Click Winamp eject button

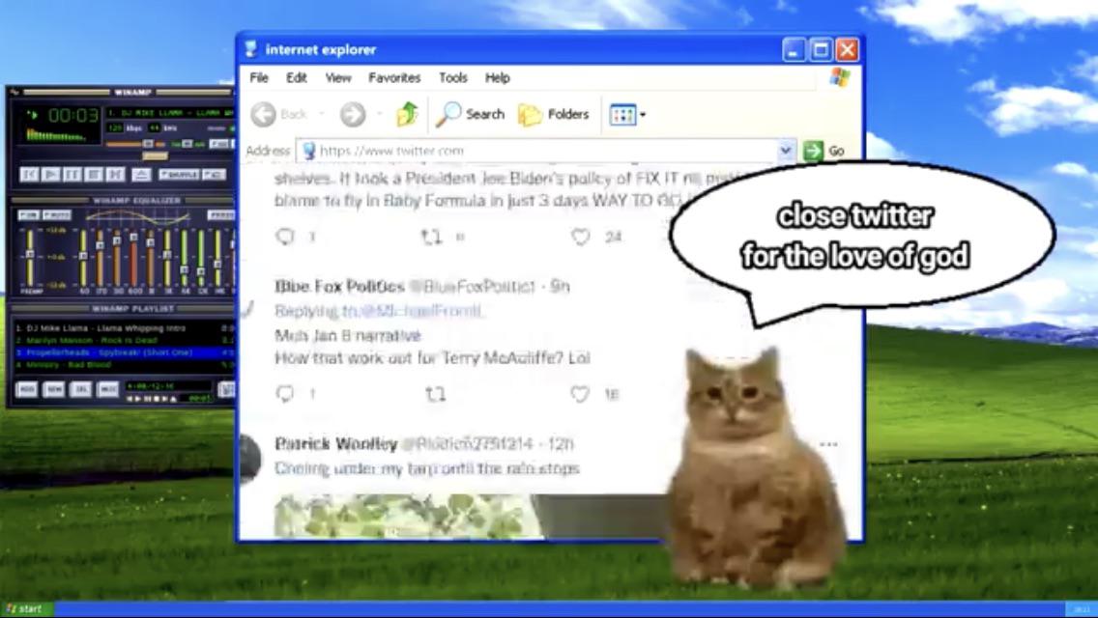tap(141, 174)
